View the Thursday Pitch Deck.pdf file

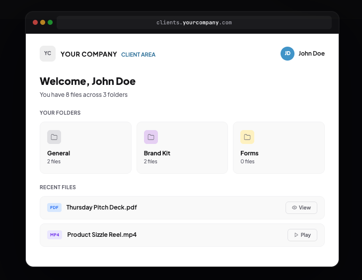tap(301, 208)
